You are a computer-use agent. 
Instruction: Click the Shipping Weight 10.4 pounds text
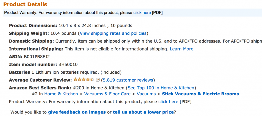coord(63,33)
